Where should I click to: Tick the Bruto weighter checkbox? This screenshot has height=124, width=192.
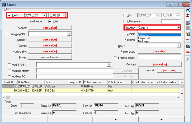point(6,34)
